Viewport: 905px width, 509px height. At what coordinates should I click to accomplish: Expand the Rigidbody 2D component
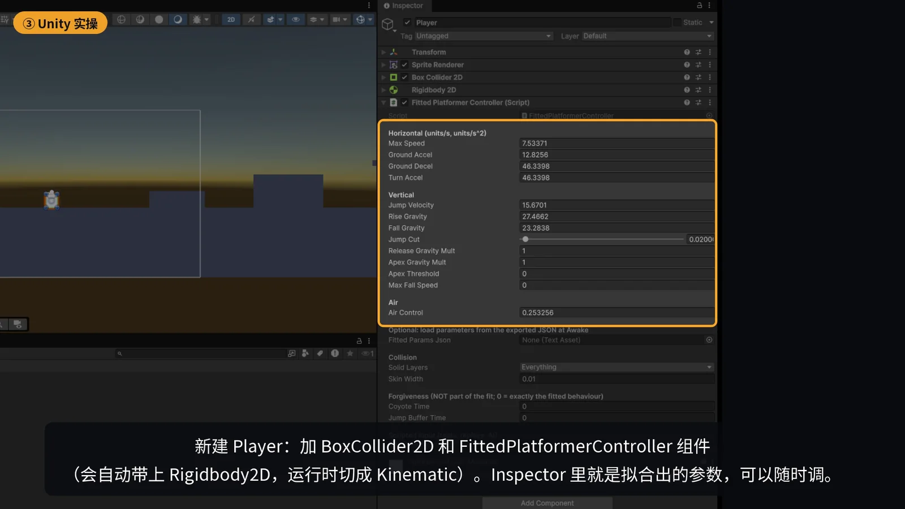tap(383, 90)
